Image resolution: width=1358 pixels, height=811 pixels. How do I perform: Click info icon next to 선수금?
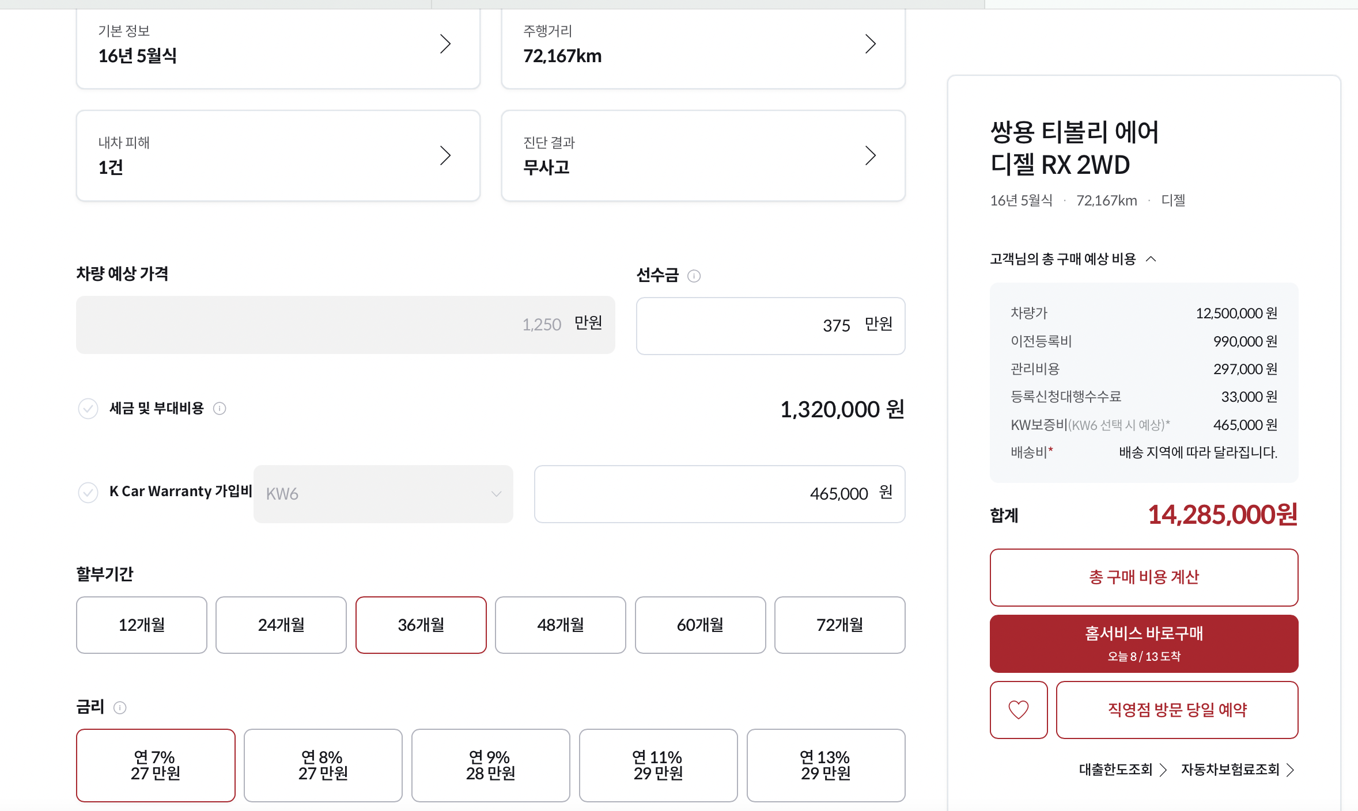(x=694, y=276)
